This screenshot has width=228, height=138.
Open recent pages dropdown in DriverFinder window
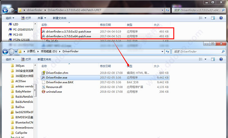pyautogui.click(x=16, y=52)
